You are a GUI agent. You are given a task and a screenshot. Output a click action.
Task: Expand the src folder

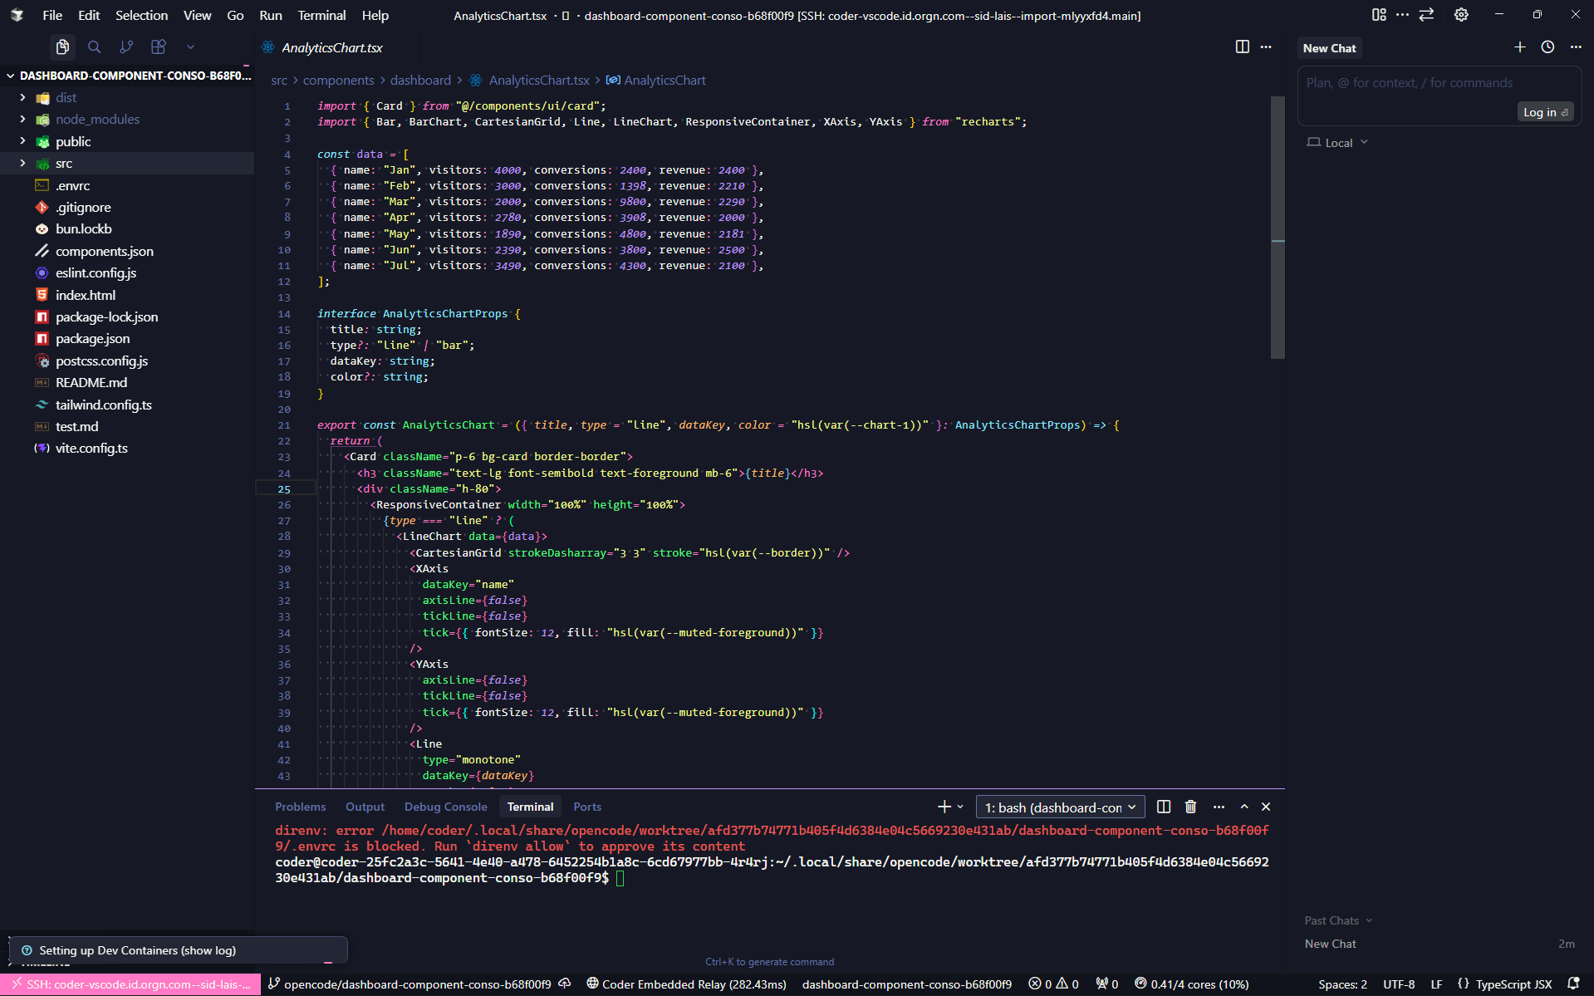point(64,164)
